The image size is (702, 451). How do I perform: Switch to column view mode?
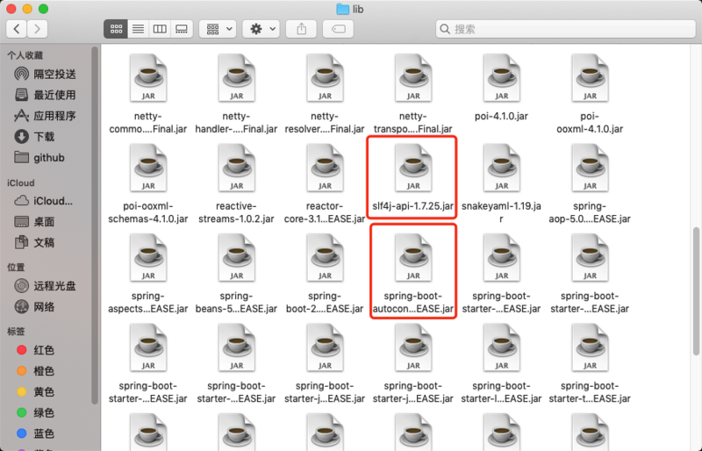coord(160,29)
